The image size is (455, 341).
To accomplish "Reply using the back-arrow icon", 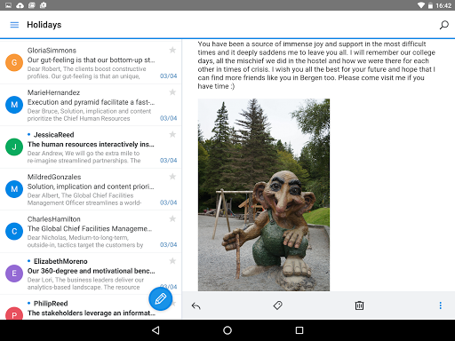I will [x=196, y=305].
